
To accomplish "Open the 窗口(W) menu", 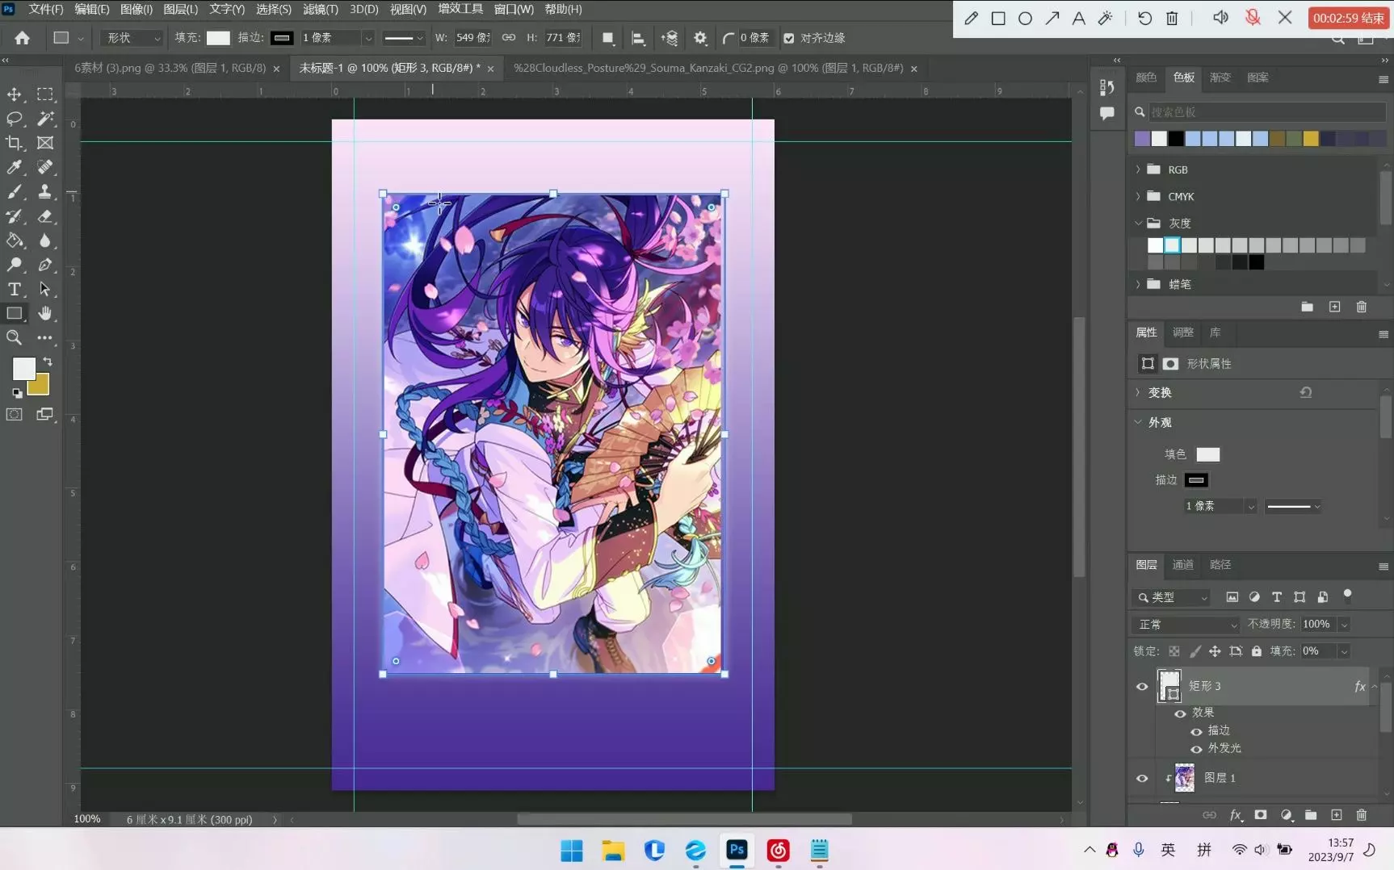I will pos(514,9).
